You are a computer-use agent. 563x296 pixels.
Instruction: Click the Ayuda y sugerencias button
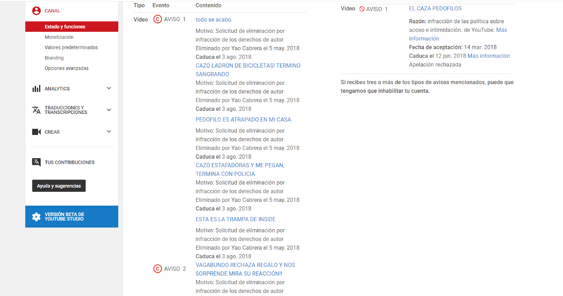pos(59,186)
